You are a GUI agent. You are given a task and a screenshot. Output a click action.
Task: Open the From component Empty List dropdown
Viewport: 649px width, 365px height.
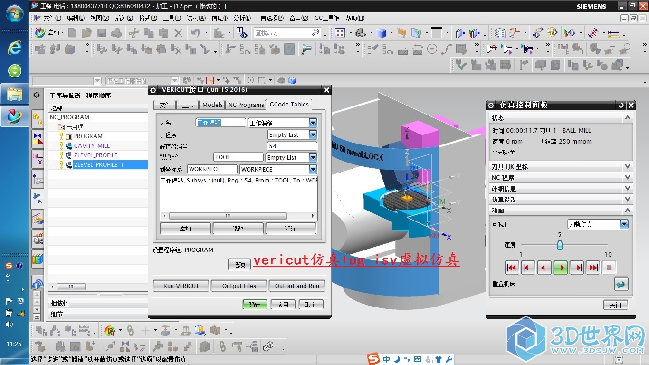(x=313, y=158)
